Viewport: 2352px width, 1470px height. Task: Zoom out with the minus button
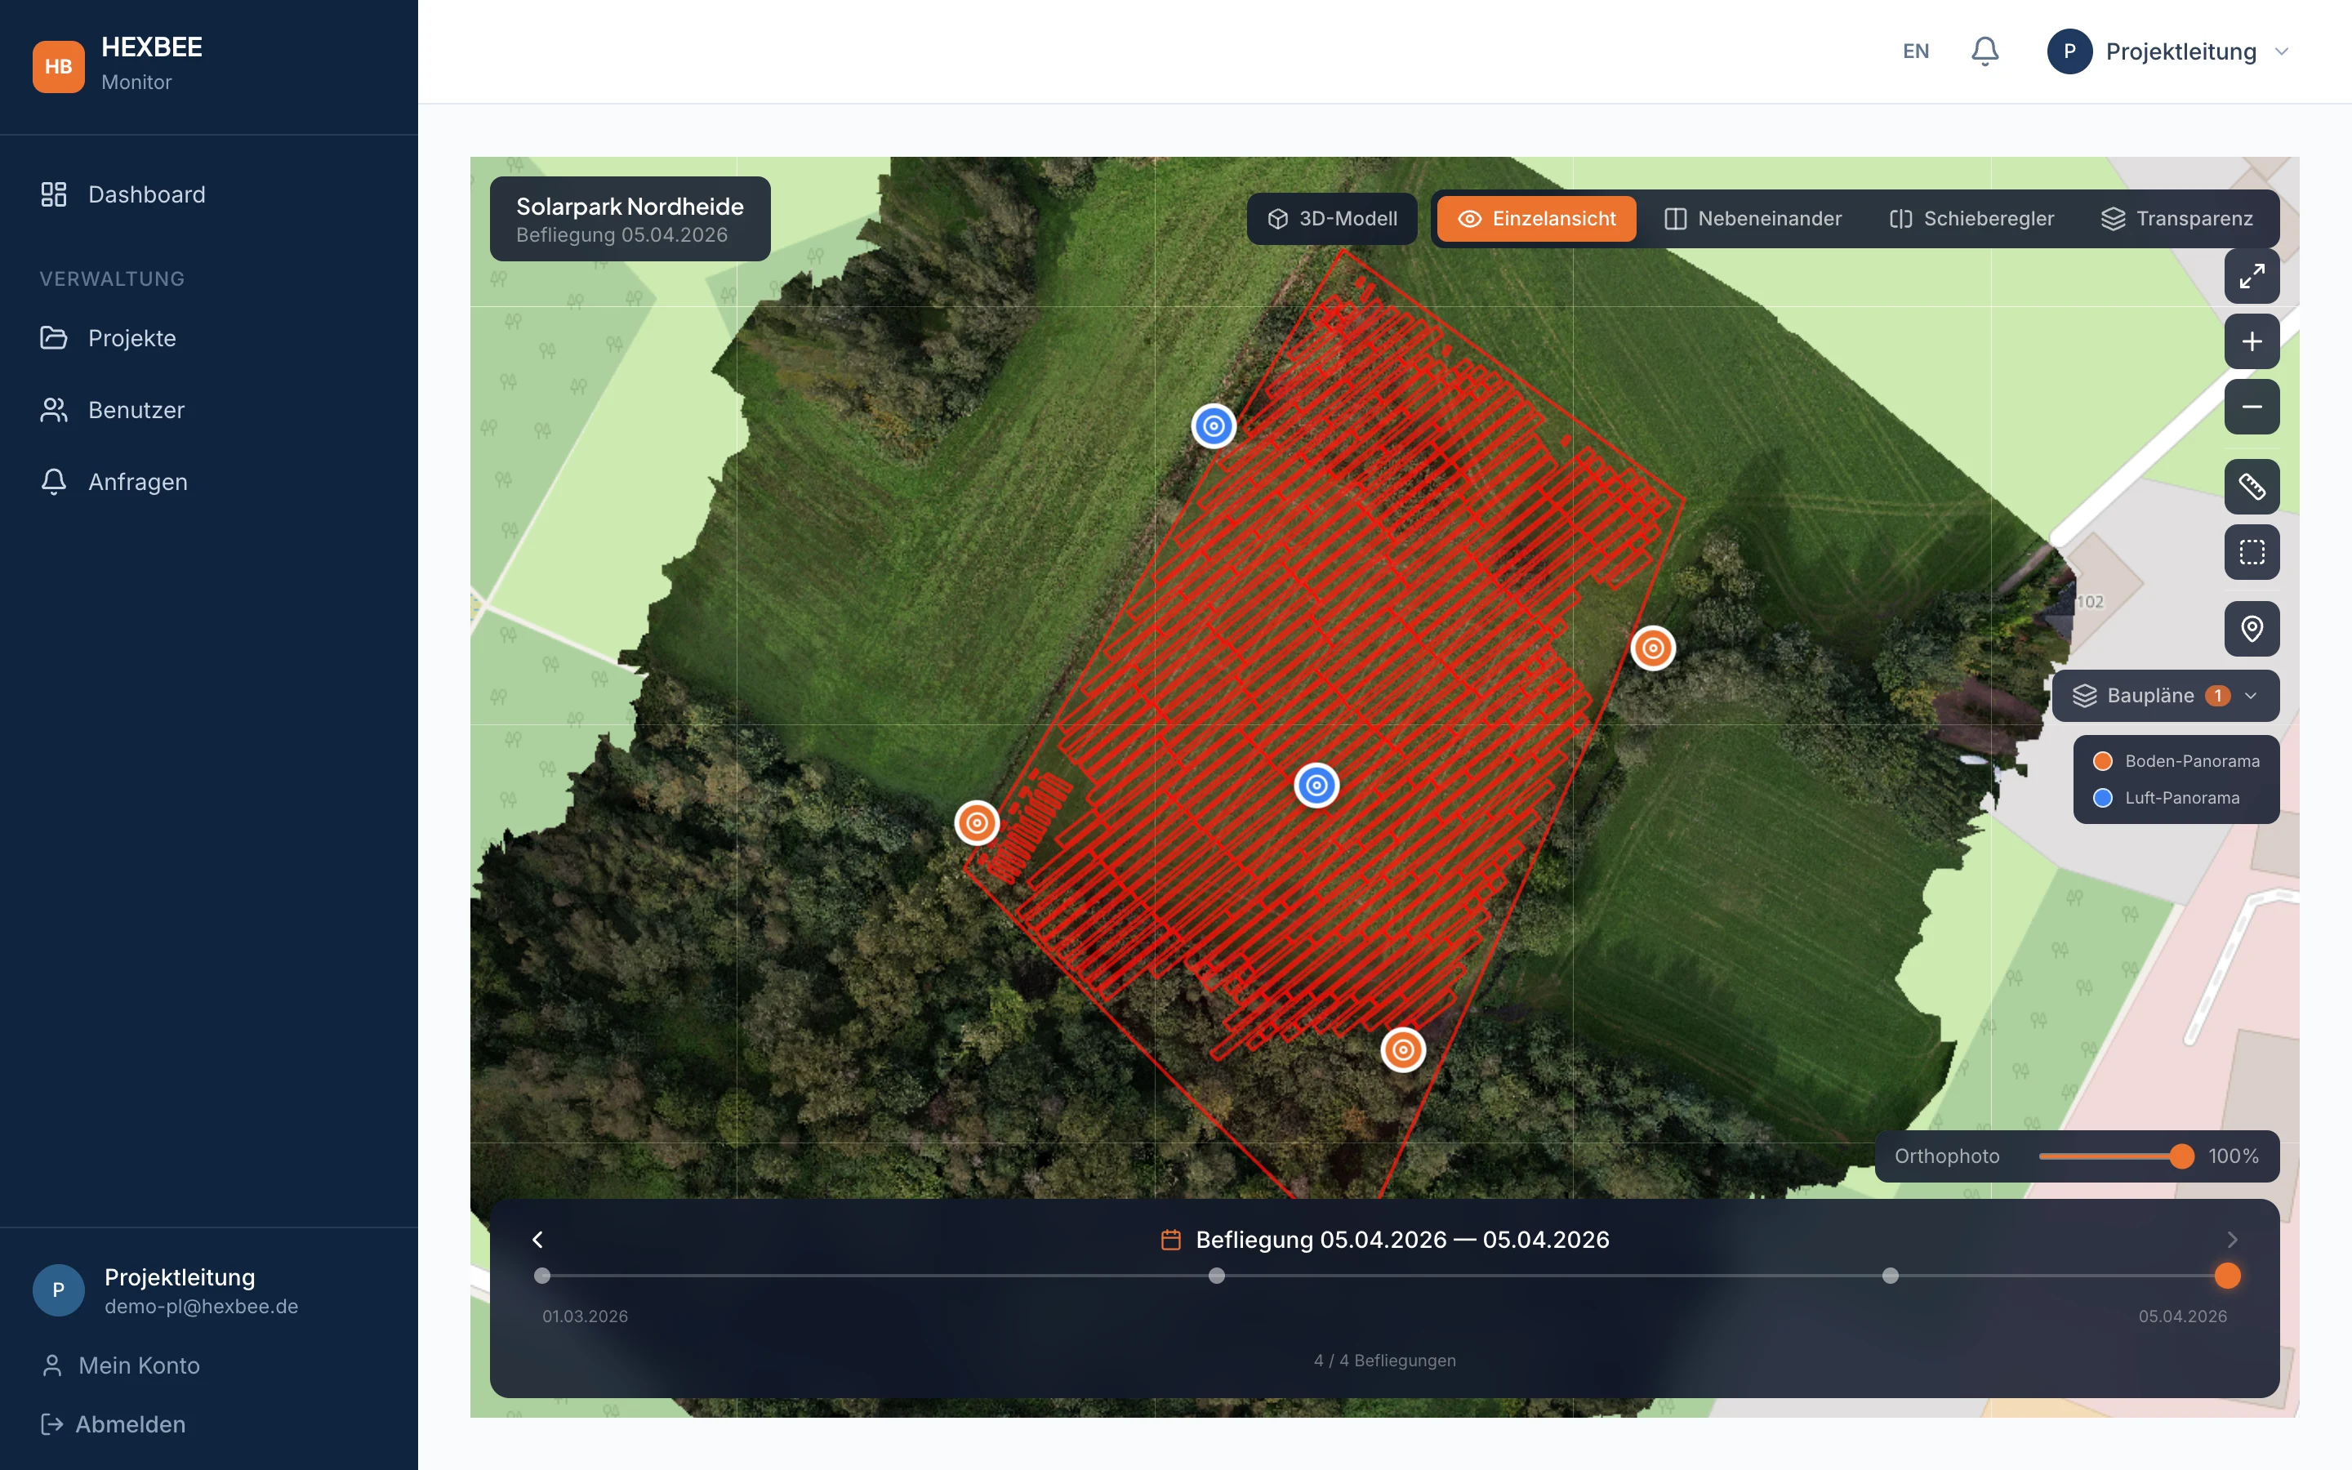[2251, 408]
